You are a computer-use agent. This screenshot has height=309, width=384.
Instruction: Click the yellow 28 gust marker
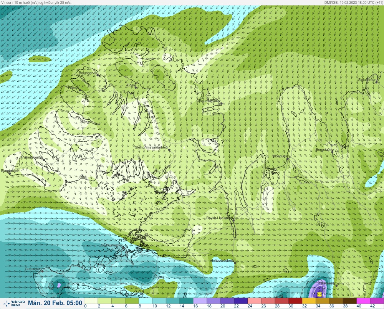coord(319,294)
